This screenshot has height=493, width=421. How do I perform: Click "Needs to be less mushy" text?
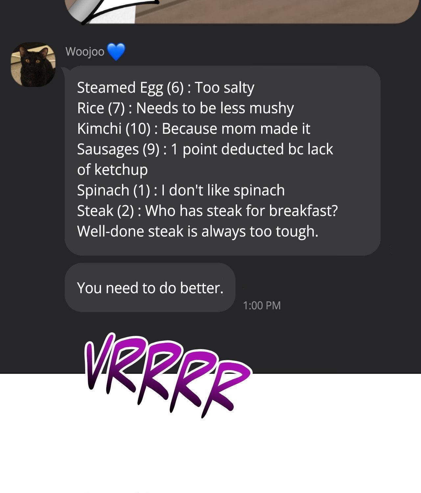(x=215, y=108)
